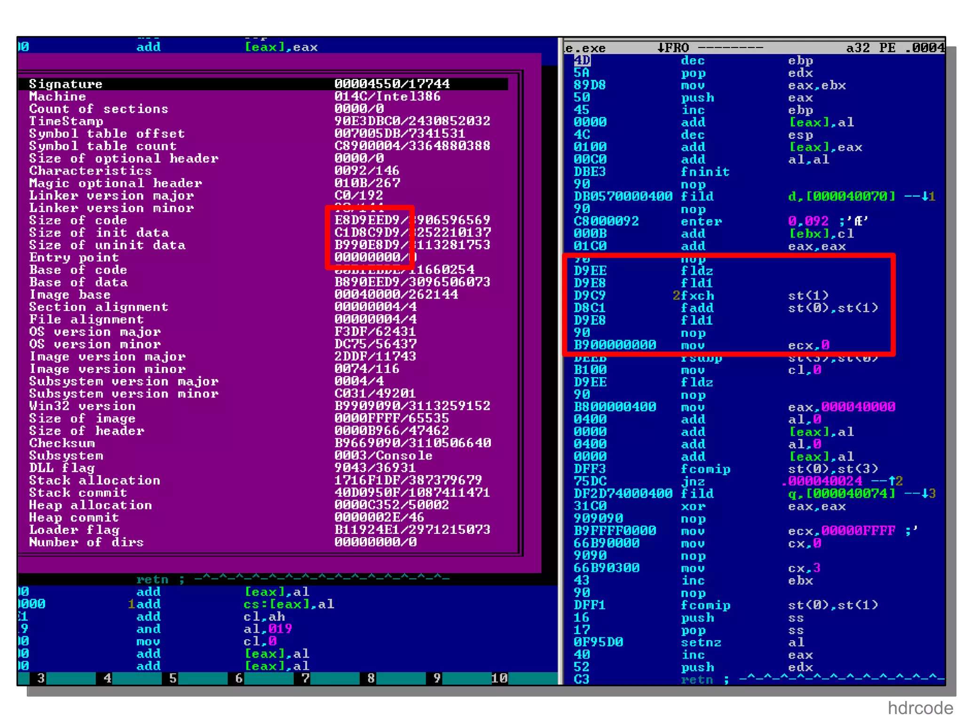Click Magic optional header entry

pos(263,183)
